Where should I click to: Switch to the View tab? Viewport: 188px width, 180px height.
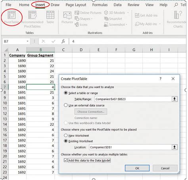(x=150, y=5)
